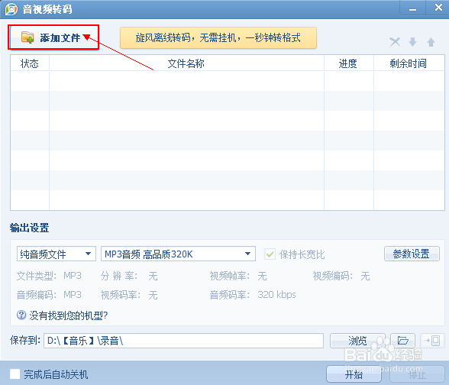Click the transfer to device icon
This screenshot has width=449, height=385.
[x=432, y=341]
